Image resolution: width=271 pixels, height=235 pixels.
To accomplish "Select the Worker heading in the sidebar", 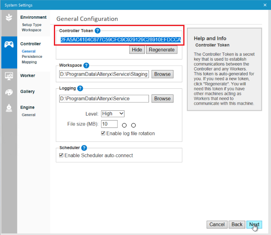I will pyautogui.click(x=28, y=75).
